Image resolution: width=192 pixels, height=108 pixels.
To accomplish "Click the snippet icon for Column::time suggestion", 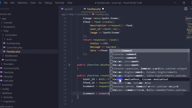I will [111, 83].
